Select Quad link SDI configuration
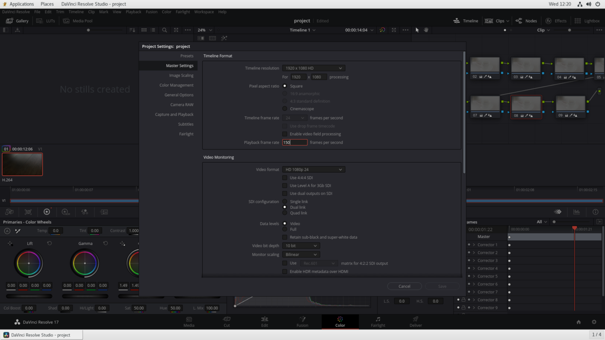The image size is (605, 340). [285, 213]
